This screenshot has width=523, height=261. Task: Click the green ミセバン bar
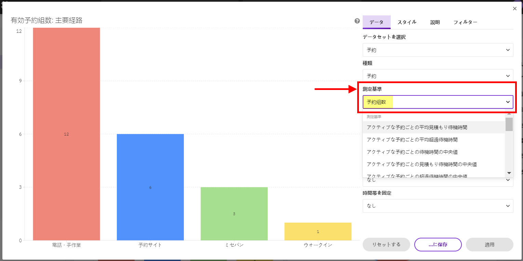pyautogui.click(x=234, y=213)
